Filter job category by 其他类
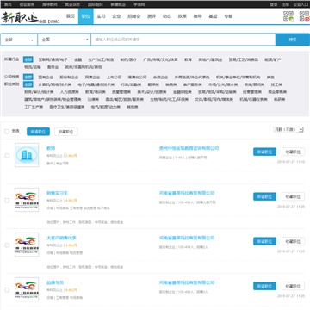310x310 pixels. tap(133, 107)
